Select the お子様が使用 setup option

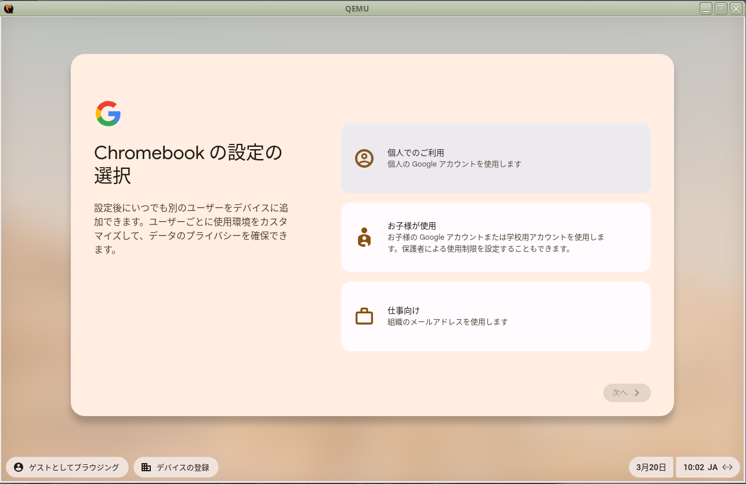tap(496, 237)
